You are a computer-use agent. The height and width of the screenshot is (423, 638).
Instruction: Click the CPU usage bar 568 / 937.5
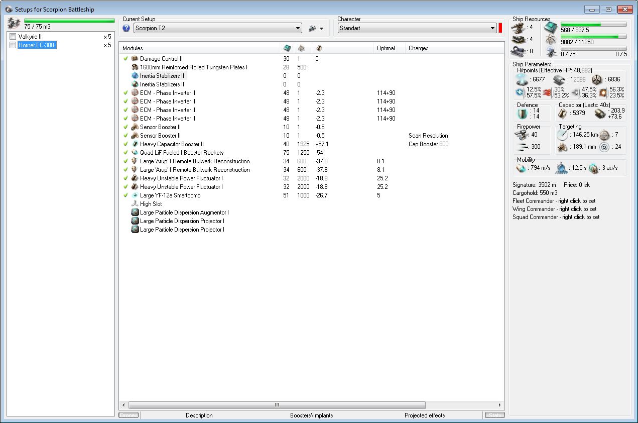point(593,24)
